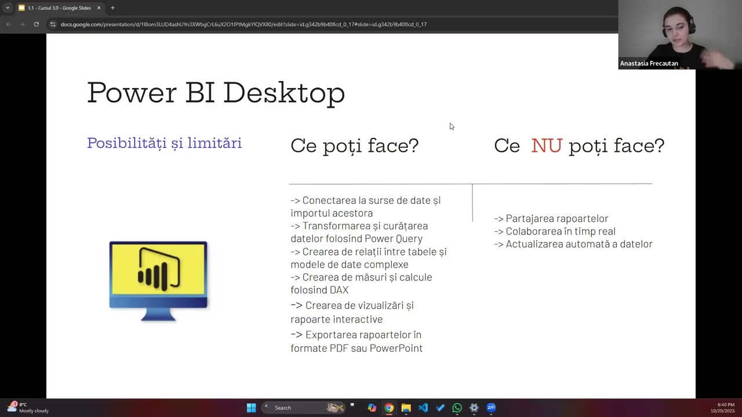Viewport: 742px width, 417px height.
Task: Go forward with the browser forward arrow
Action: [22, 24]
